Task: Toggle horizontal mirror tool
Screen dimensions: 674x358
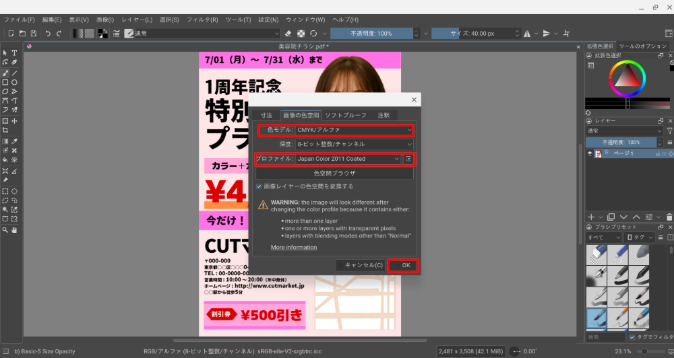Action: point(527,33)
